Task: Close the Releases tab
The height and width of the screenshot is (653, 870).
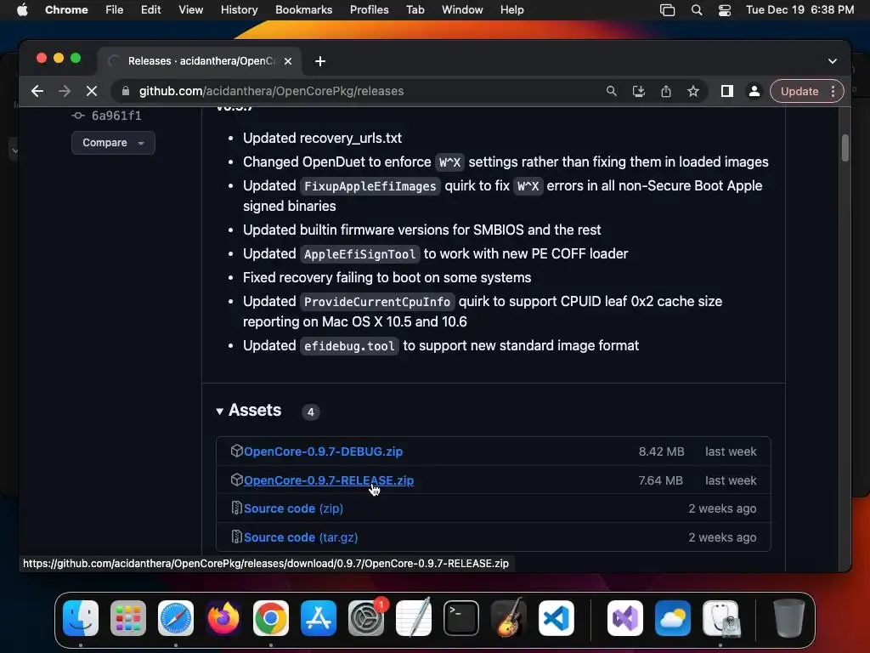Action: [x=288, y=61]
